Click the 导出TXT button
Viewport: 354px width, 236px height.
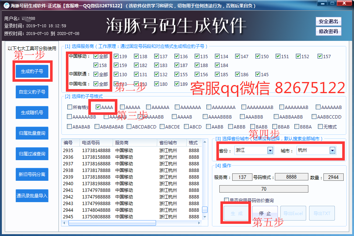pyautogui.click(x=322, y=213)
